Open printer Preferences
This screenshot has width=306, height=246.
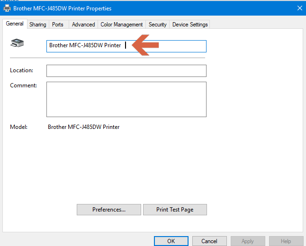109,210
